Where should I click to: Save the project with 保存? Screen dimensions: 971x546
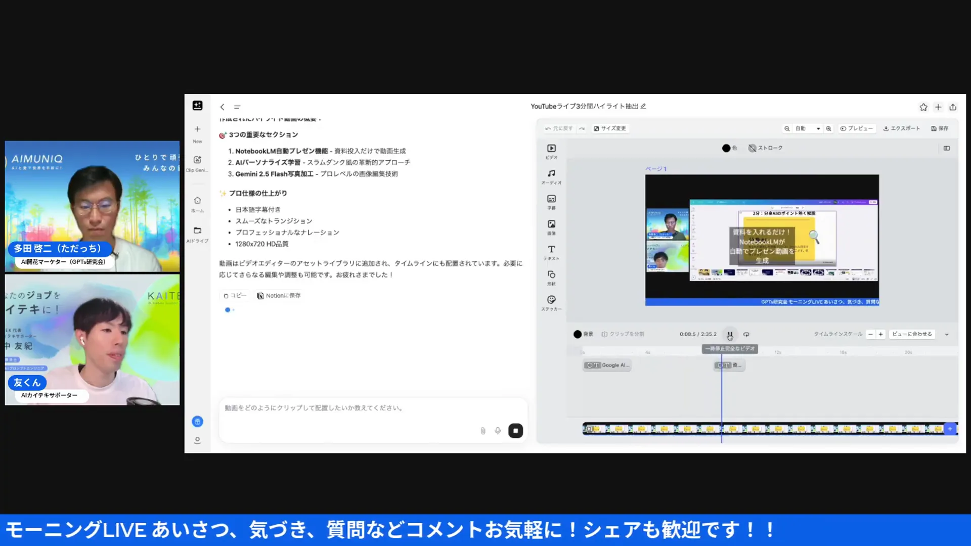(x=940, y=128)
